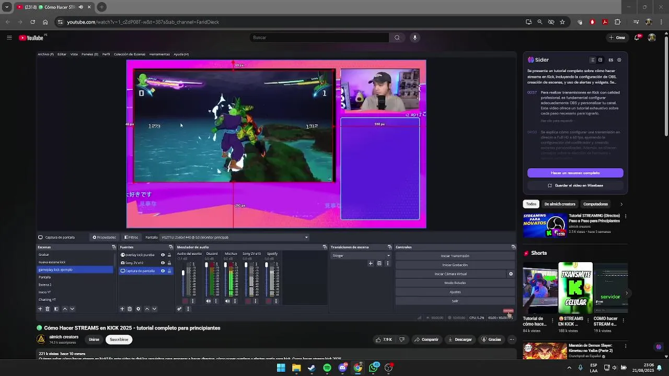
Task: Dislike the video
Action: click(402, 339)
